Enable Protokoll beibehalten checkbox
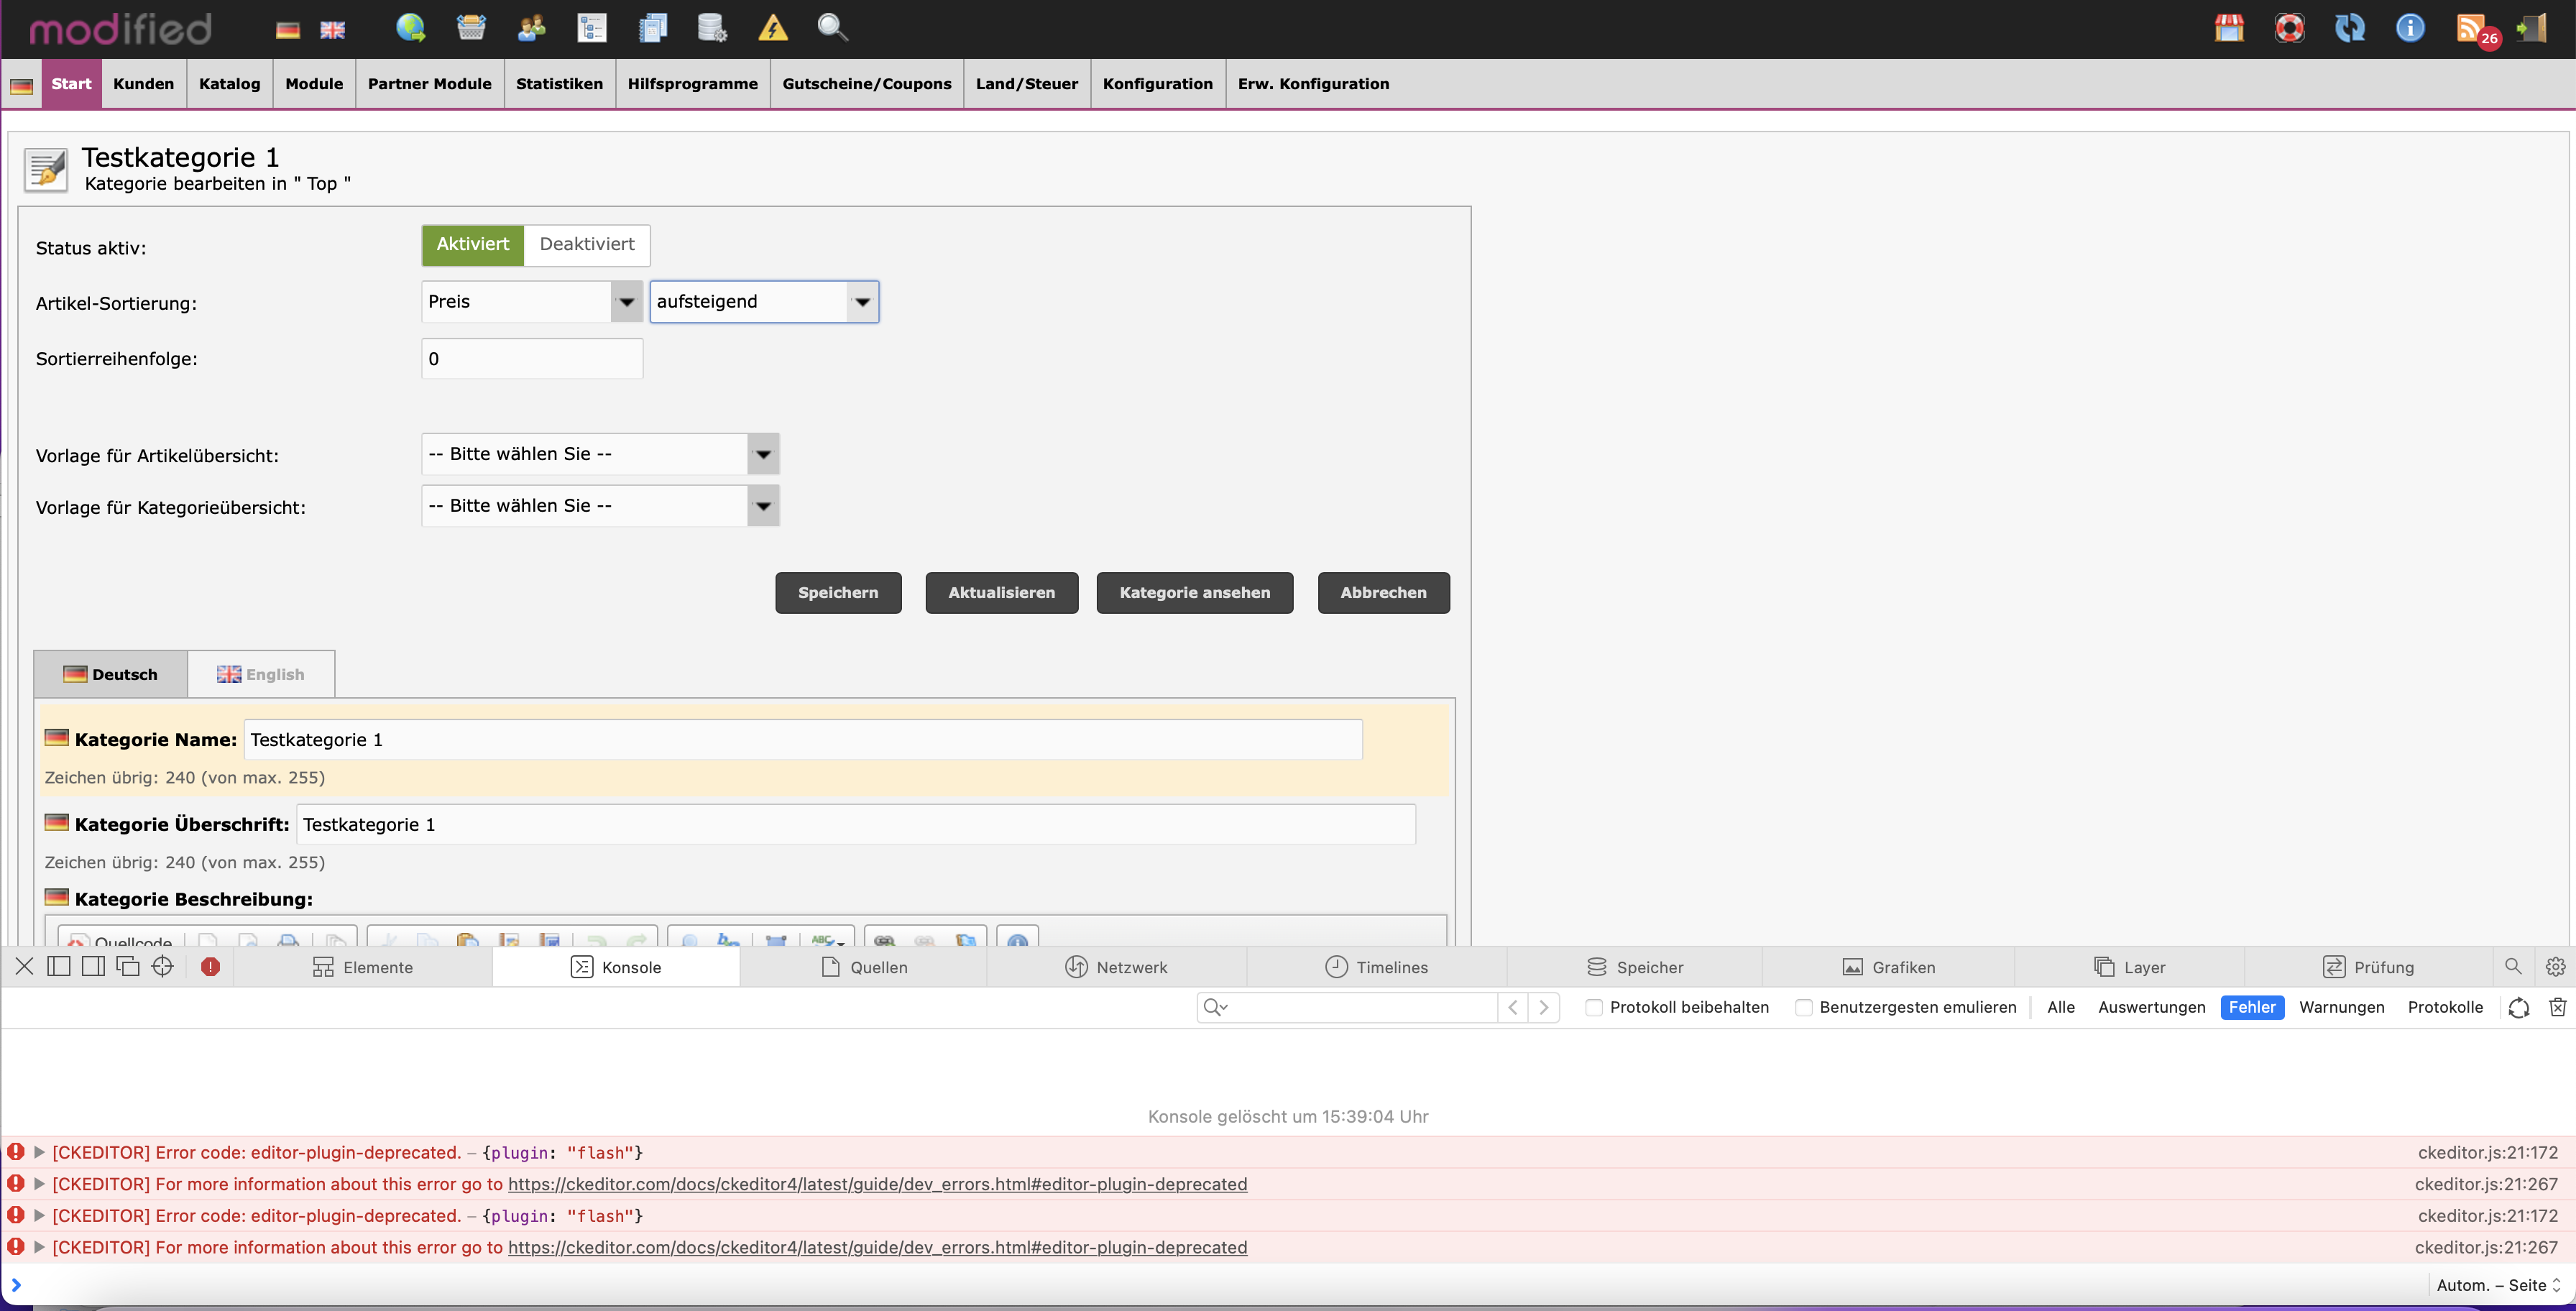The image size is (2576, 1311). click(x=1595, y=1007)
